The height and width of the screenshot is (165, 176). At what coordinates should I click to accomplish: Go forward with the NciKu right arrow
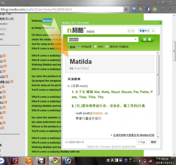pos(133,31)
